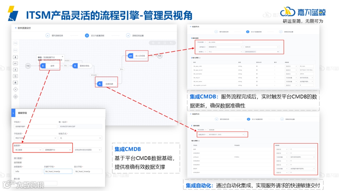Select the 录入CMDB API node
This screenshot has width=339, height=191.
(x=137, y=56)
